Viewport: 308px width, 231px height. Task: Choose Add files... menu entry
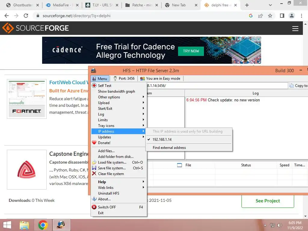[119, 151]
